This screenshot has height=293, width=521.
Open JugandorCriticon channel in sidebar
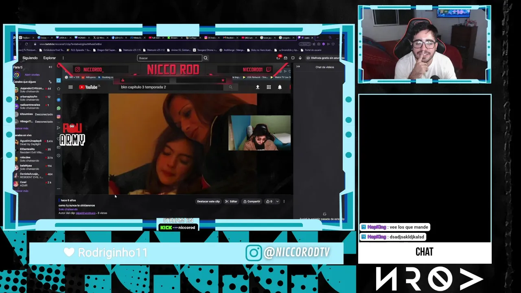(33, 90)
